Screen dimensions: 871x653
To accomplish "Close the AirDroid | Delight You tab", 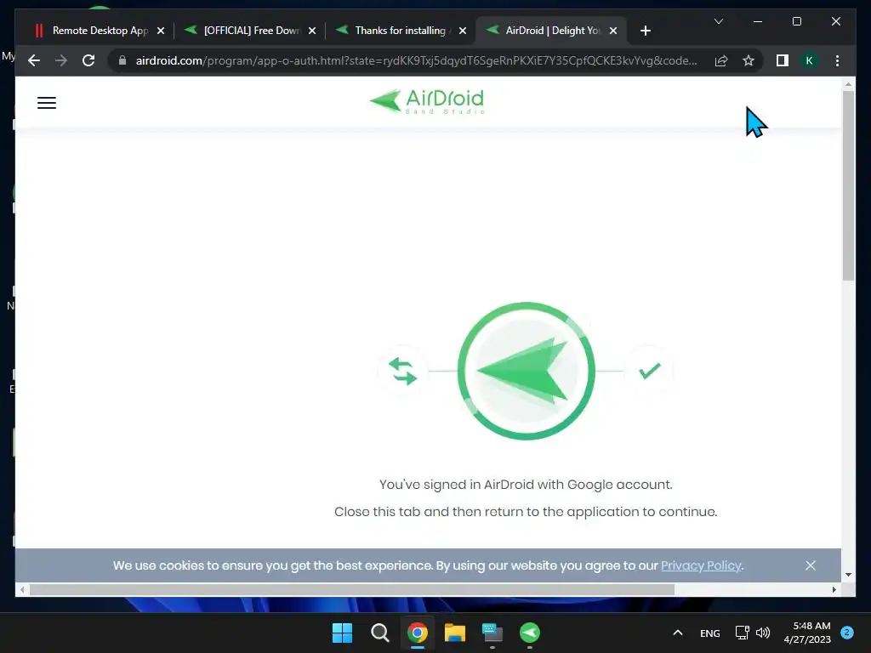I will point(613,31).
